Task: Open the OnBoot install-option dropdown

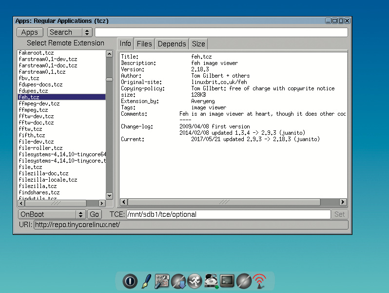Action: coord(52,214)
